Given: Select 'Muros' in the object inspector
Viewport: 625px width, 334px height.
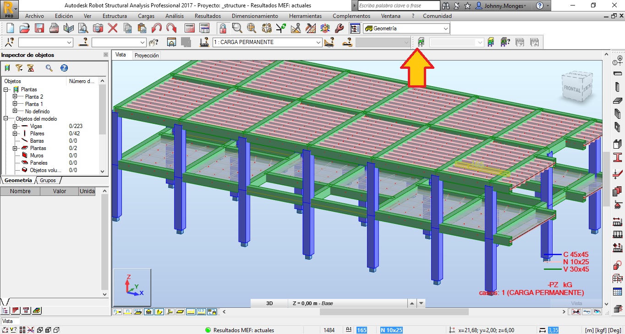Looking at the screenshot, I should (x=37, y=156).
